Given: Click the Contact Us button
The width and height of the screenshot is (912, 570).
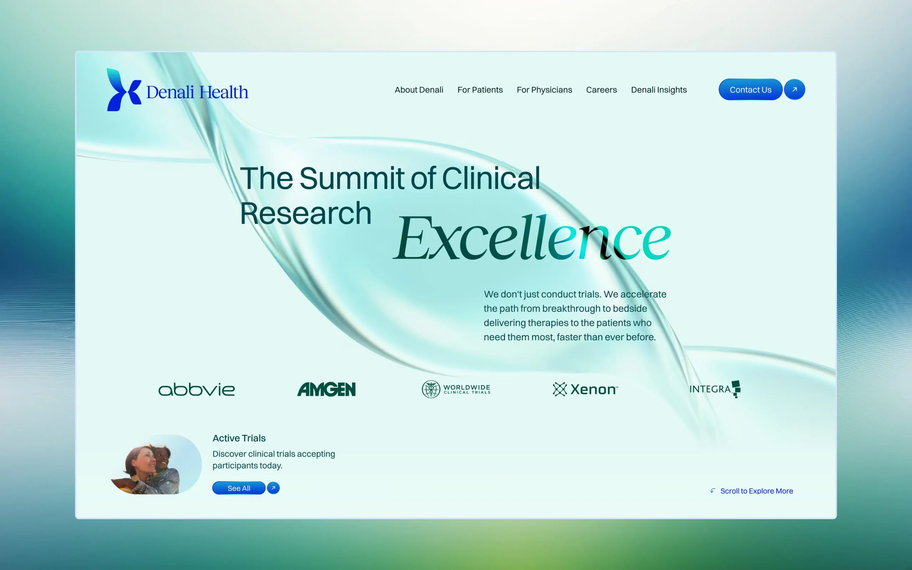Looking at the screenshot, I should (x=750, y=89).
